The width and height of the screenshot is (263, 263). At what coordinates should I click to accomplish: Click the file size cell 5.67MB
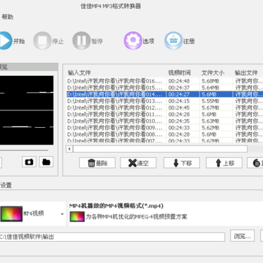click(x=210, y=107)
